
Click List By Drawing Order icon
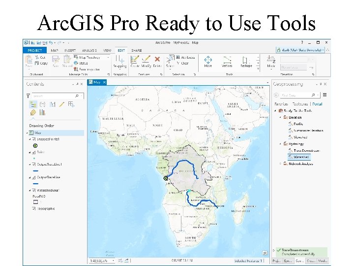(x=33, y=104)
